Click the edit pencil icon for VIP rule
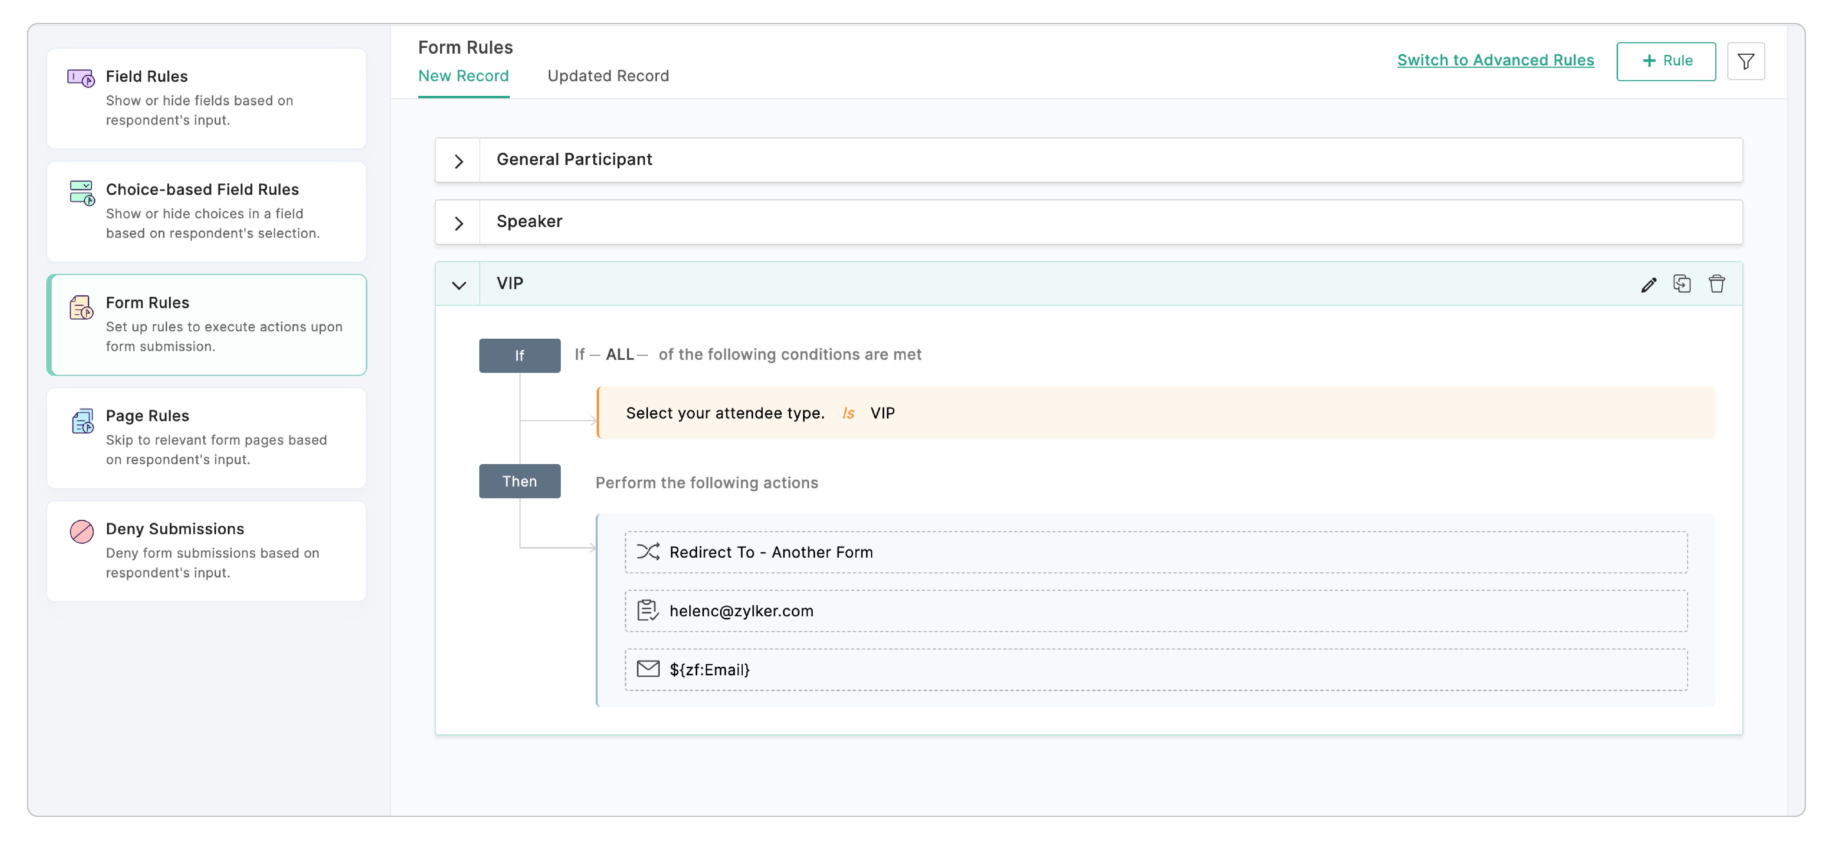The height and width of the screenshot is (844, 1832). point(1649,284)
